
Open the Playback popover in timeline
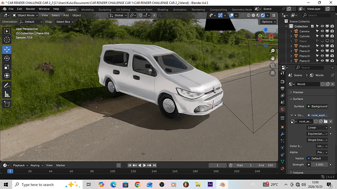coord(21,166)
